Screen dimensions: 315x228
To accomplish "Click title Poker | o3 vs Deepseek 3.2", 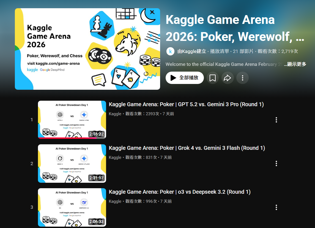I will click(x=180, y=192).
